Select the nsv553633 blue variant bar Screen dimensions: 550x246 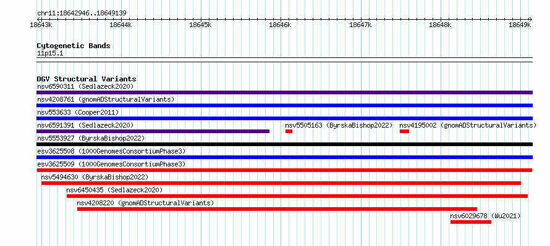tap(284, 118)
